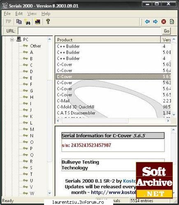This screenshot has height=205, width=179.
Task: Click info panel scroll up arrow
Action: 173,130
